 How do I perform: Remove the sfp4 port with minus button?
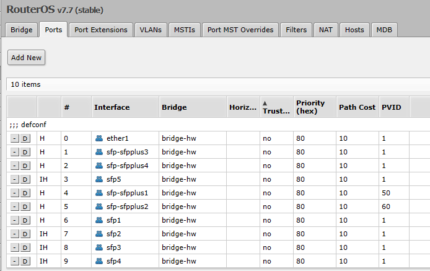click(14, 261)
